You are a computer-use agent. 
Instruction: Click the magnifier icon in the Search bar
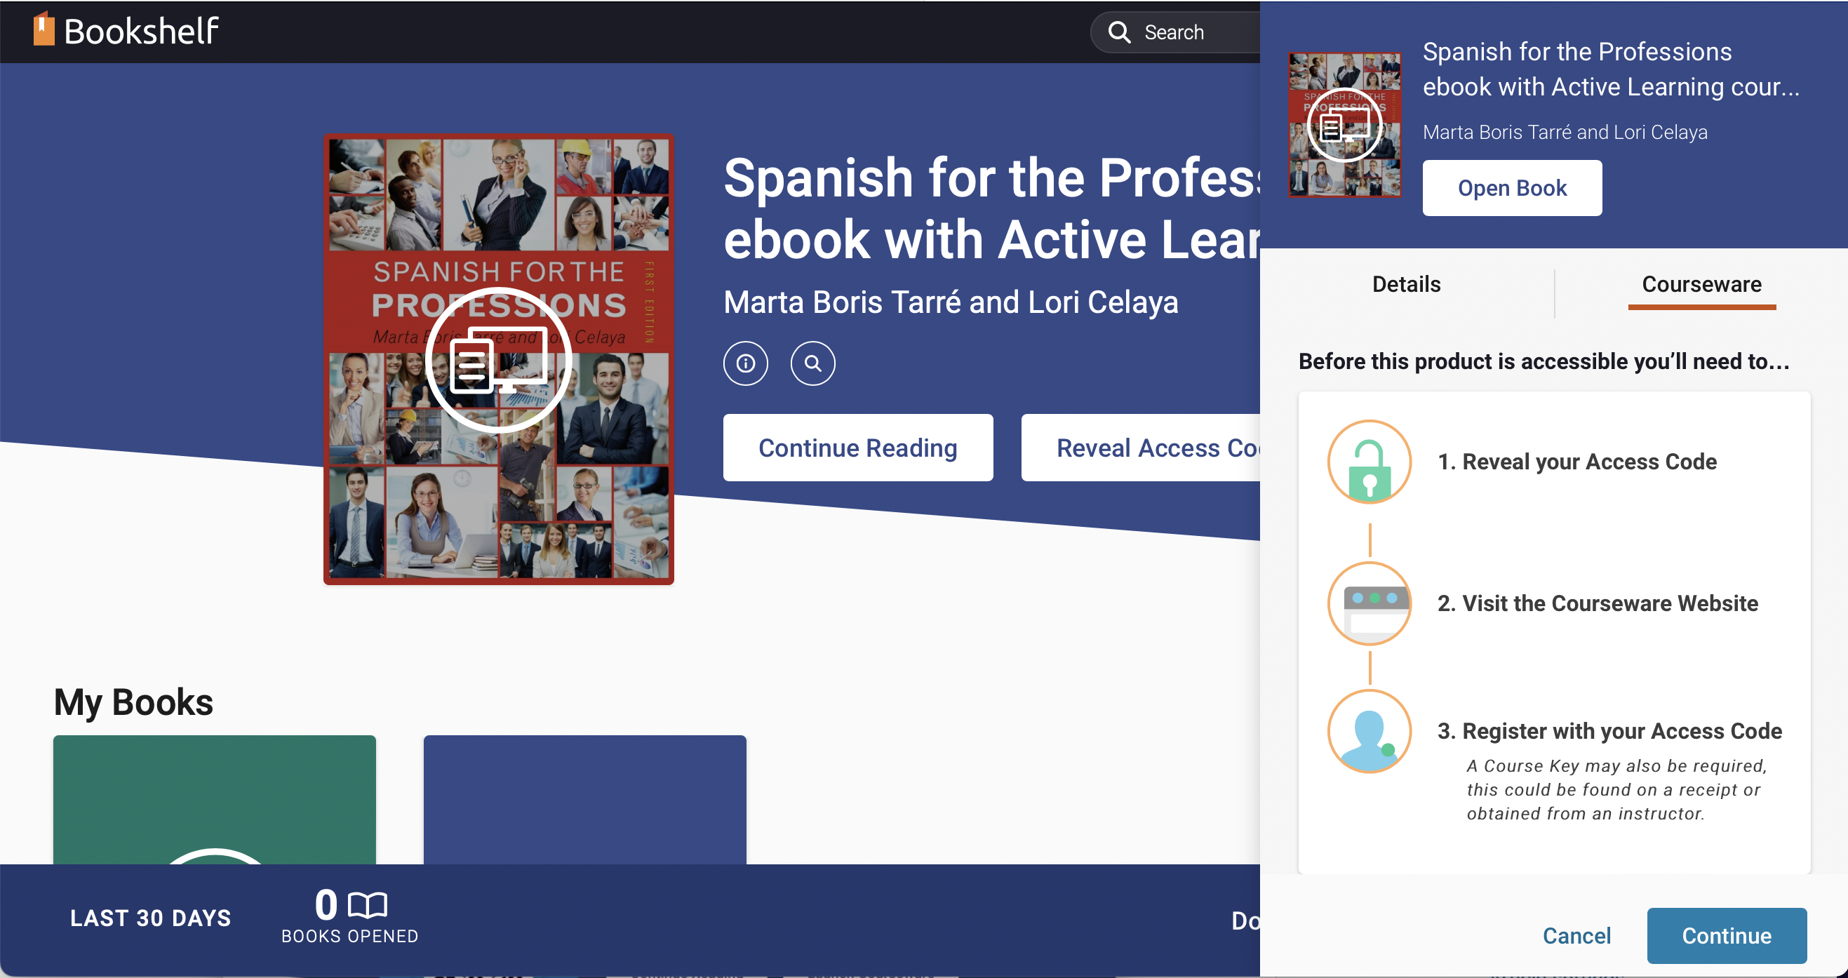1118,32
